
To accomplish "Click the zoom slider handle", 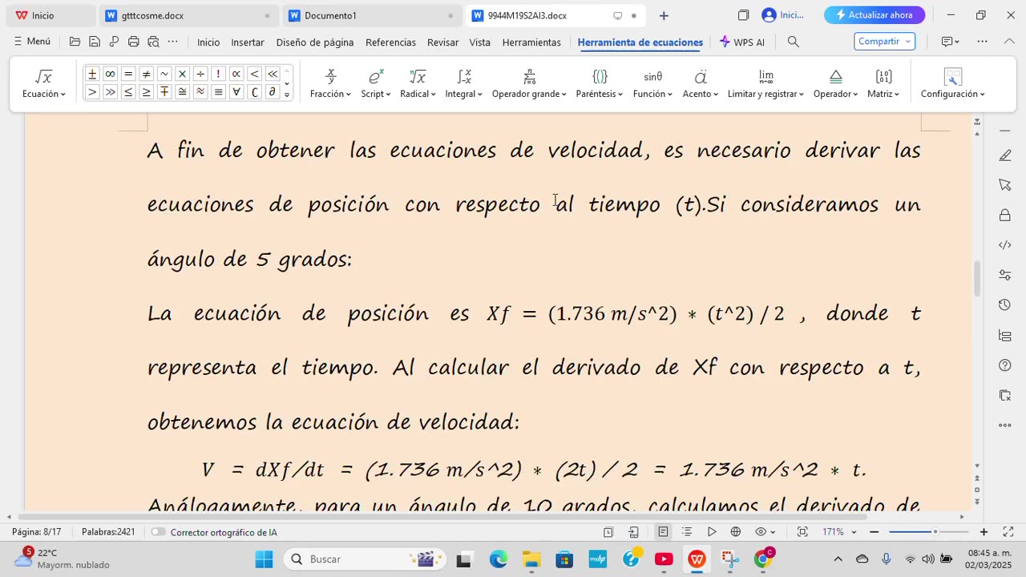I will click(935, 532).
